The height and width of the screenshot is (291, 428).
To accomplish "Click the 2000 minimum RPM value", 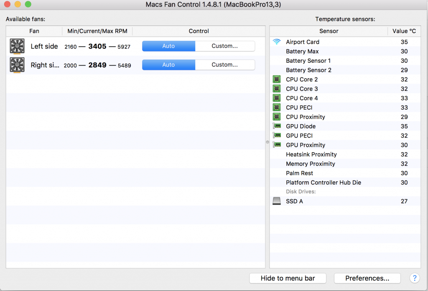I will coord(70,66).
